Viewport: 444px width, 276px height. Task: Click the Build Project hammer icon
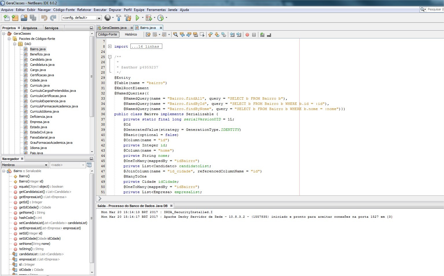tap(119, 18)
